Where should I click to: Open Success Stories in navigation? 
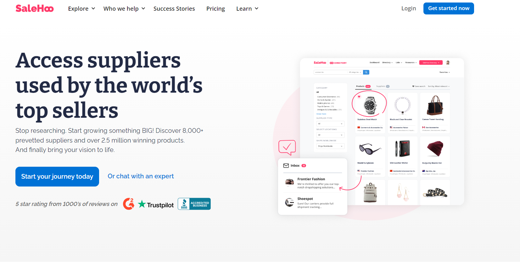click(174, 8)
